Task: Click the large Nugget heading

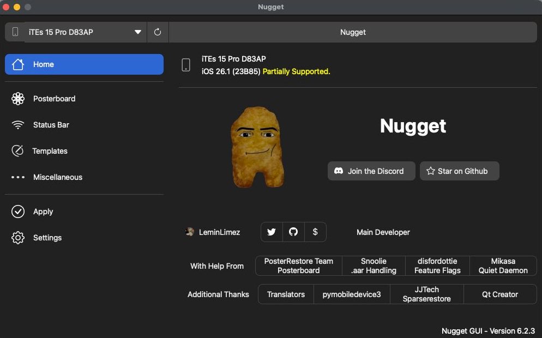Action: 413,126
